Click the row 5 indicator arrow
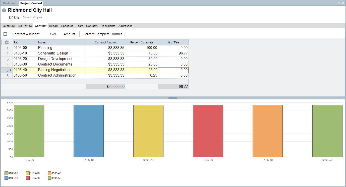This screenshot has height=187, width=346. 11,70
